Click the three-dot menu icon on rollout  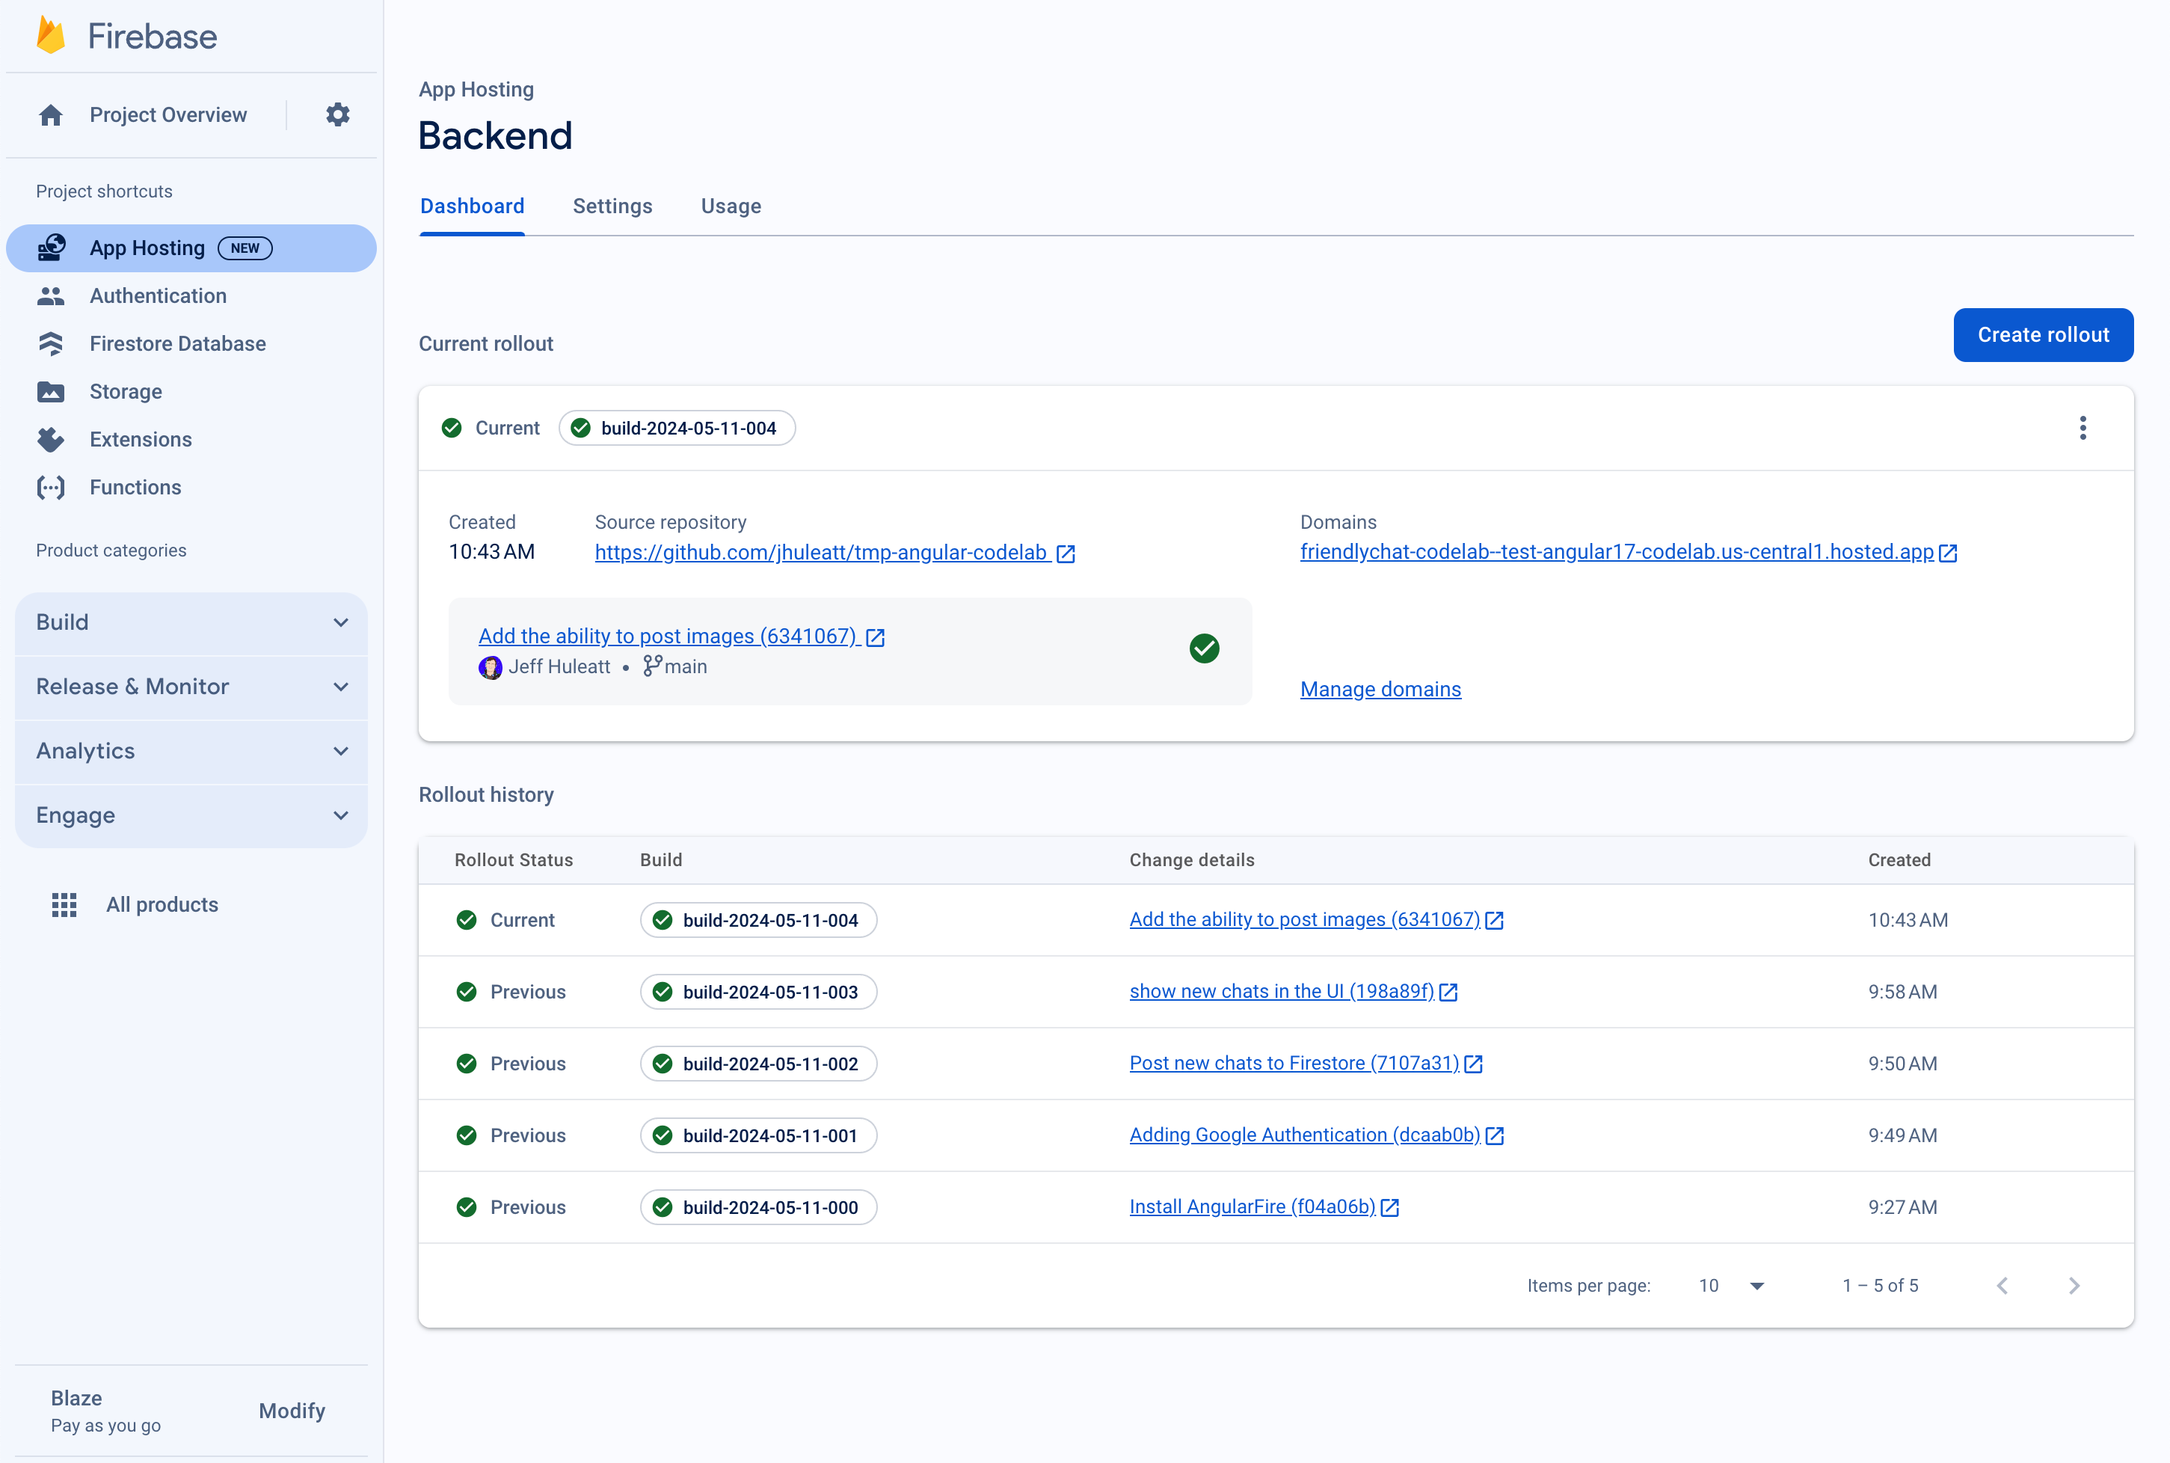click(x=2082, y=428)
